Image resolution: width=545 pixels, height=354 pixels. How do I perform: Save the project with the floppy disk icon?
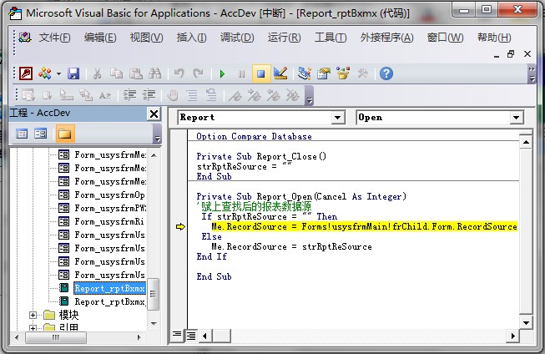(x=73, y=73)
